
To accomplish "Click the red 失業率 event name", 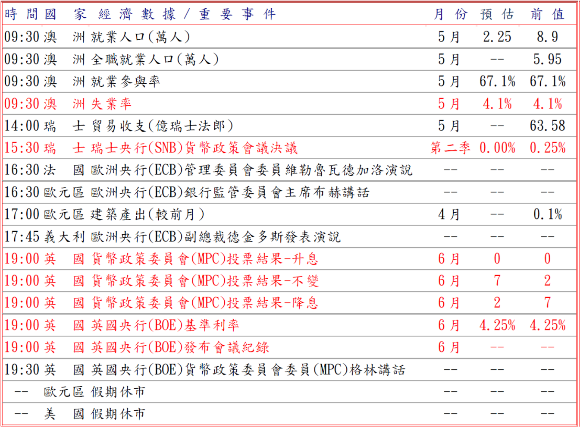I will point(111,104).
